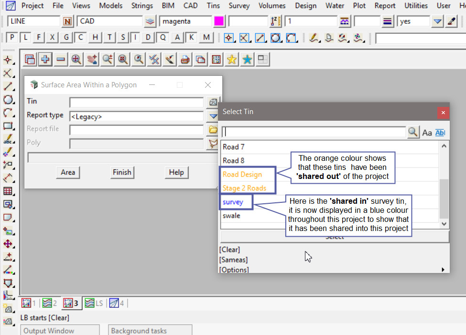
Task: Open the folder icon beside Report file
Action: coord(213,130)
